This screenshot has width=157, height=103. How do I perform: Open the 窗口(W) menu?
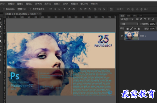click(x=84, y=4)
